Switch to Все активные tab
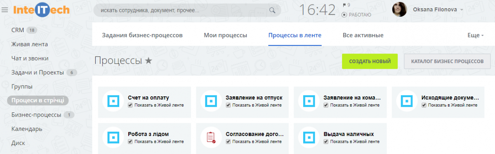The width and height of the screenshot is (495, 154). [363, 35]
